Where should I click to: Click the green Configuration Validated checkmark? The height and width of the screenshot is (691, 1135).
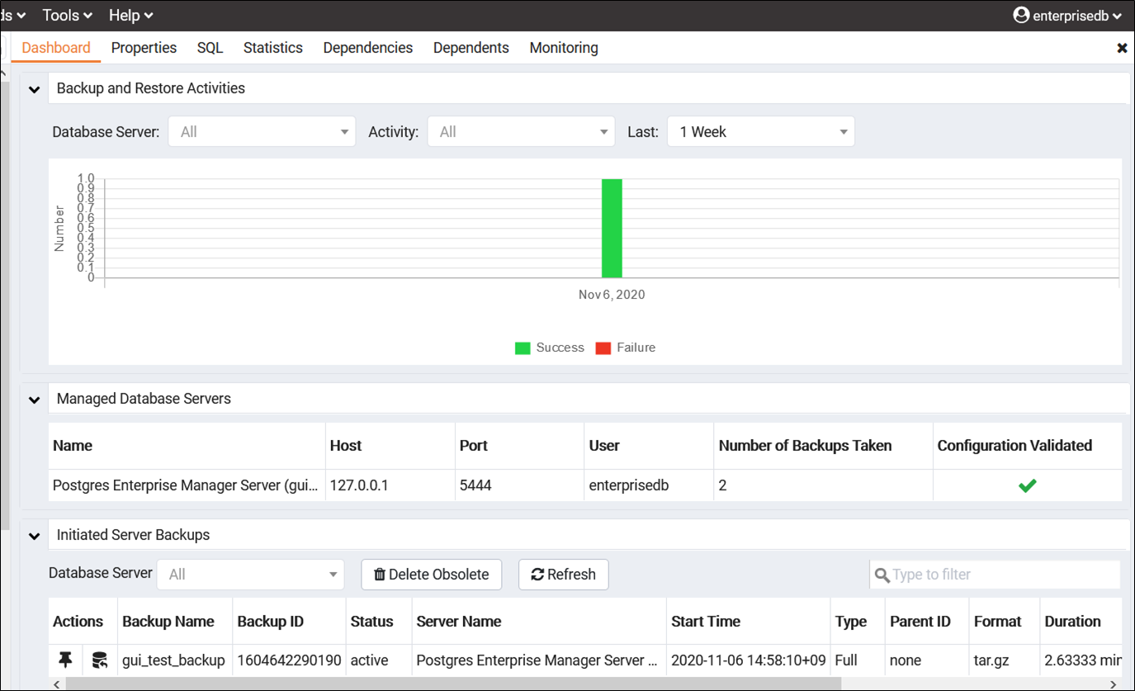(x=1027, y=485)
